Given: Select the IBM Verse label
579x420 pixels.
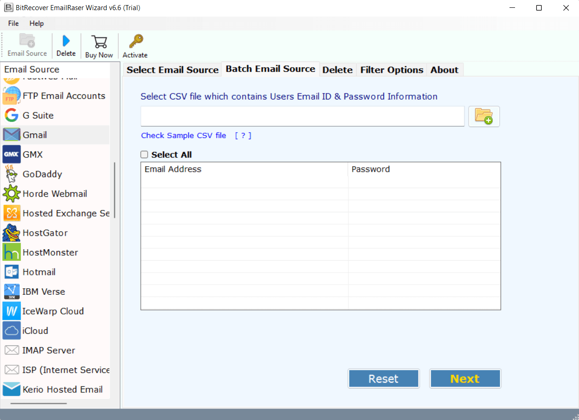Looking at the screenshot, I should tap(44, 292).
